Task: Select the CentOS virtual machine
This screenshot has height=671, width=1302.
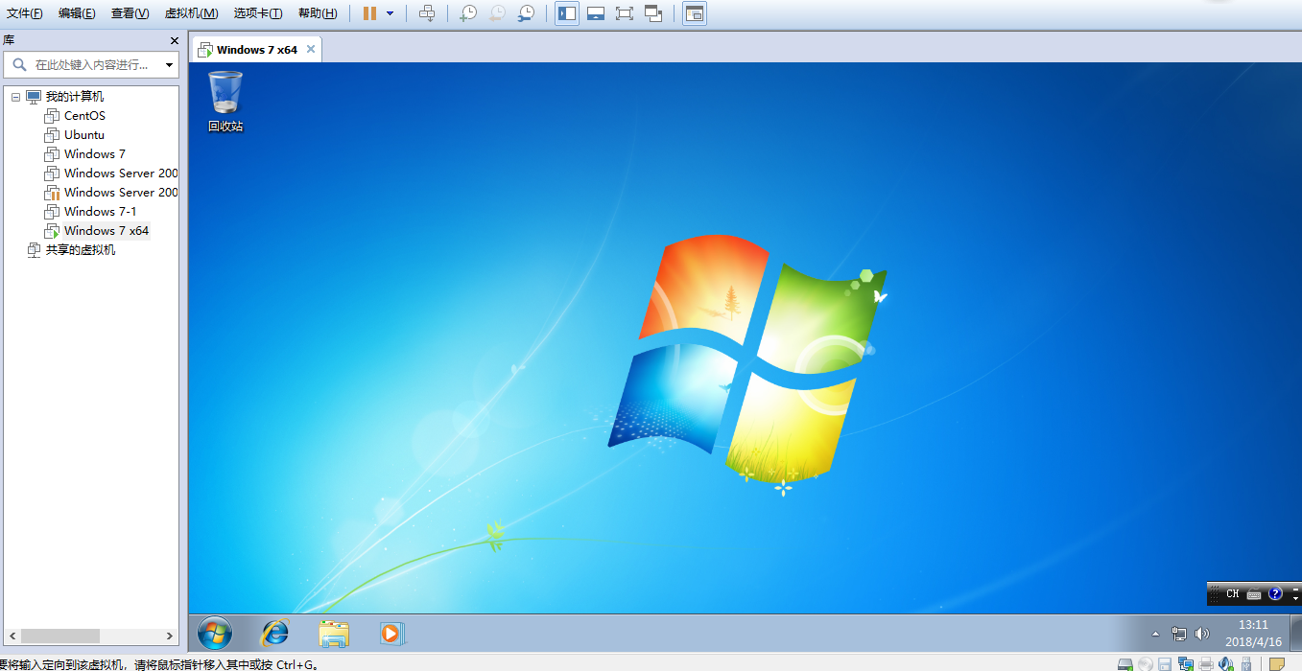Action: 84,116
